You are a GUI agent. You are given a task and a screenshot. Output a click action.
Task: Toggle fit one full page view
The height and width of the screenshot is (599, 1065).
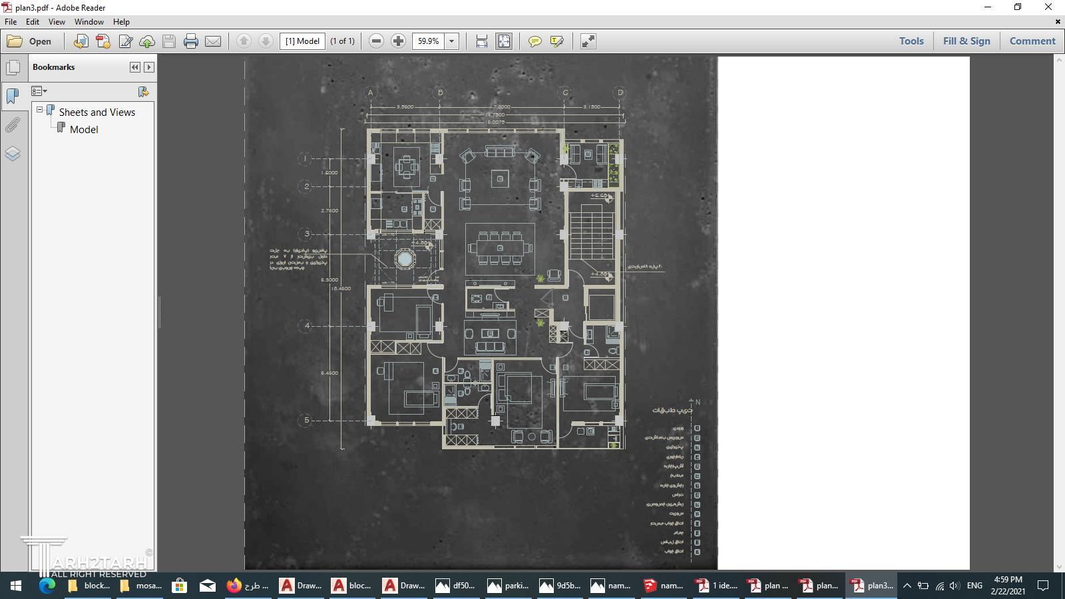point(504,41)
